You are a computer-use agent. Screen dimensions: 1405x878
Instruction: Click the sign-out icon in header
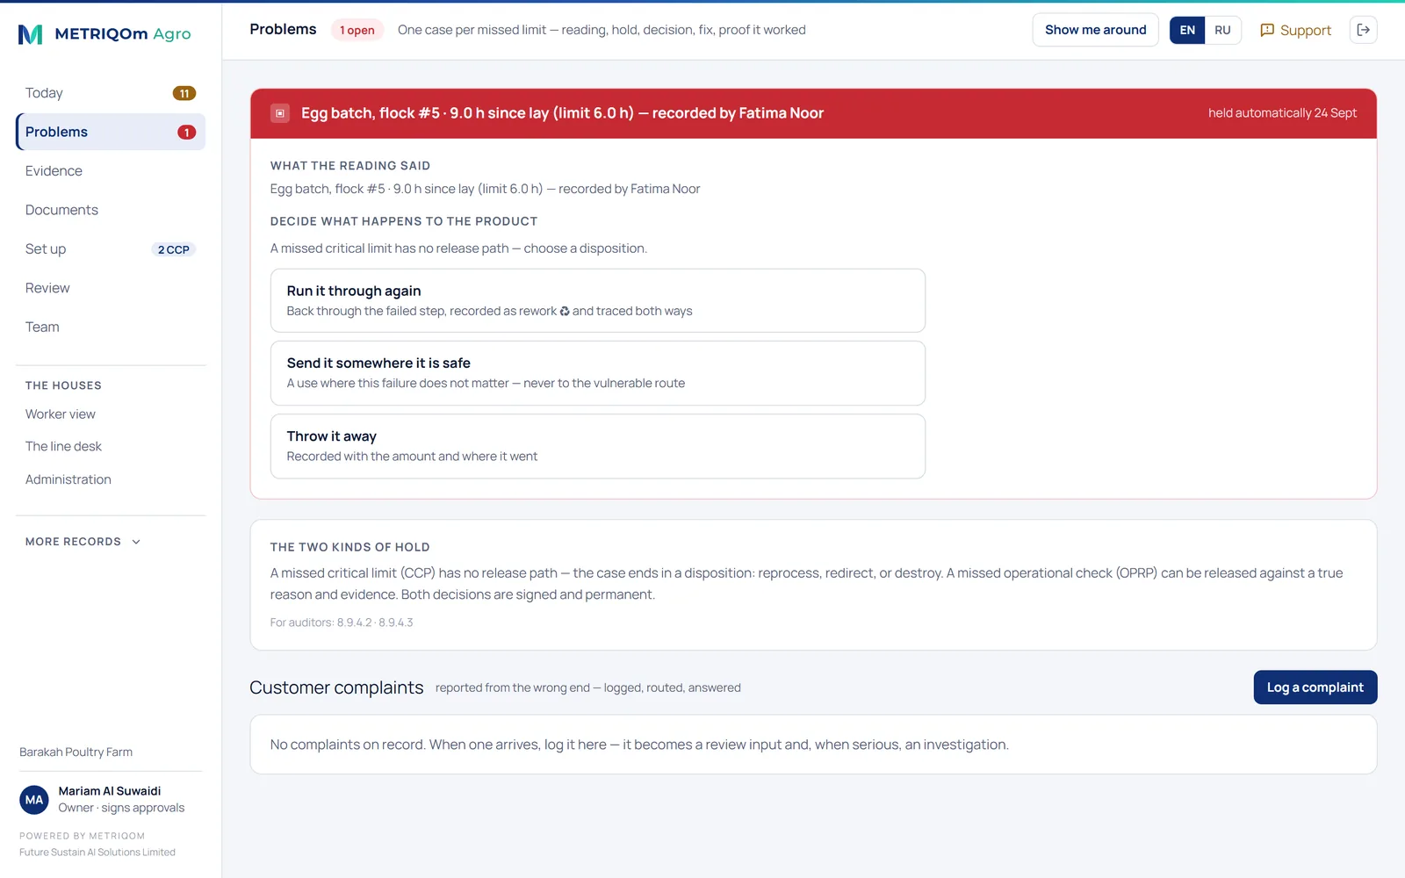(1363, 30)
